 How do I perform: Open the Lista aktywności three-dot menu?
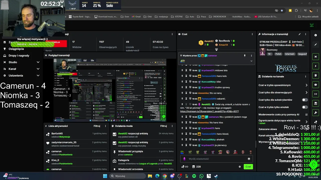(105, 126)
